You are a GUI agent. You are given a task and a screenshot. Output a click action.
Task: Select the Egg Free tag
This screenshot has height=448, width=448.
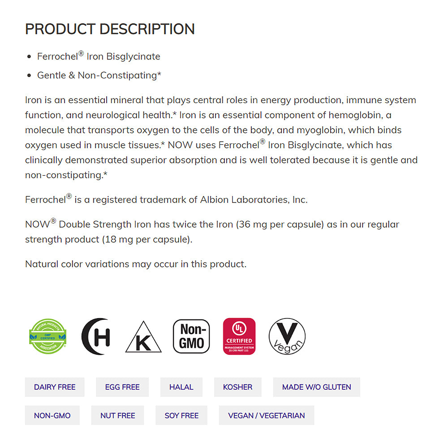122,387
